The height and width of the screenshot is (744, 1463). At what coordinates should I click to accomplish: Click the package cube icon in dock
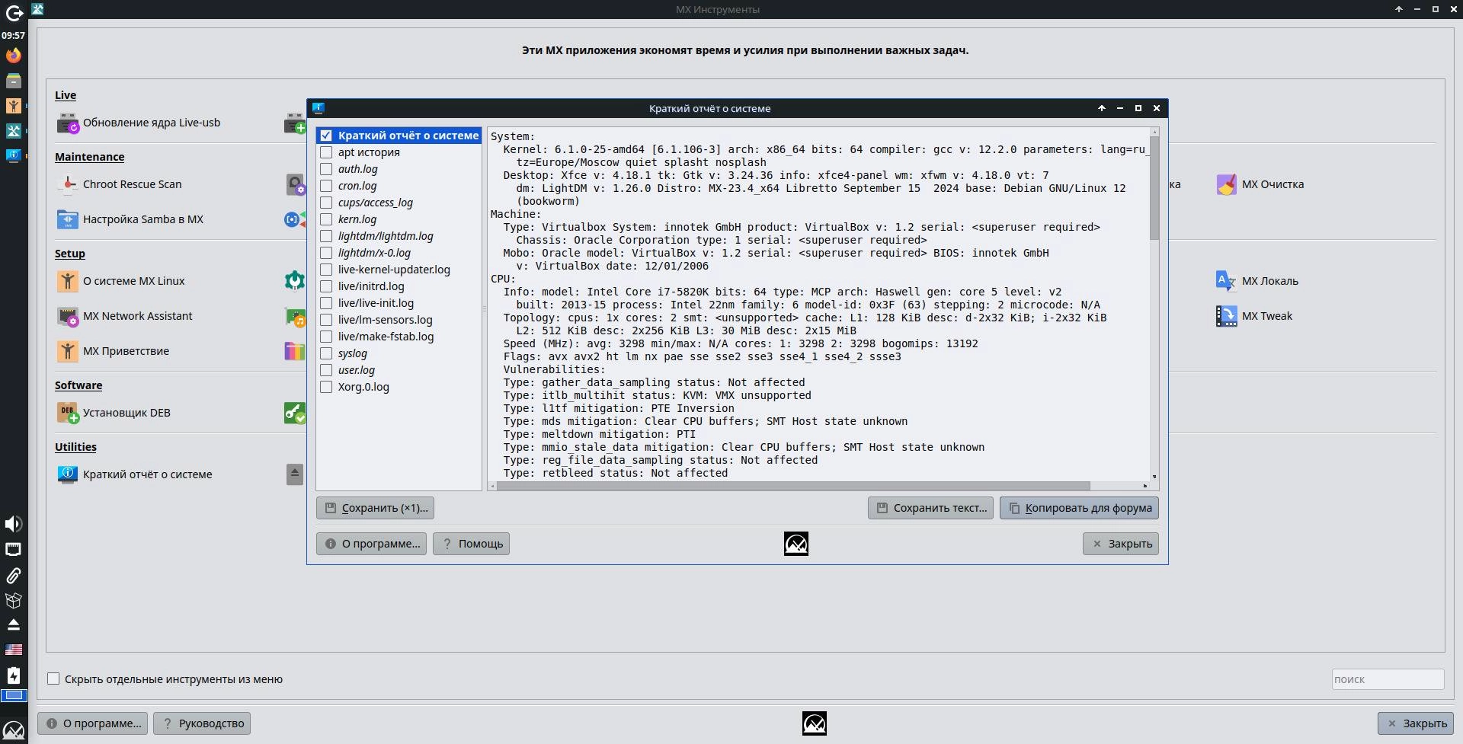click(x=14, y=600)
